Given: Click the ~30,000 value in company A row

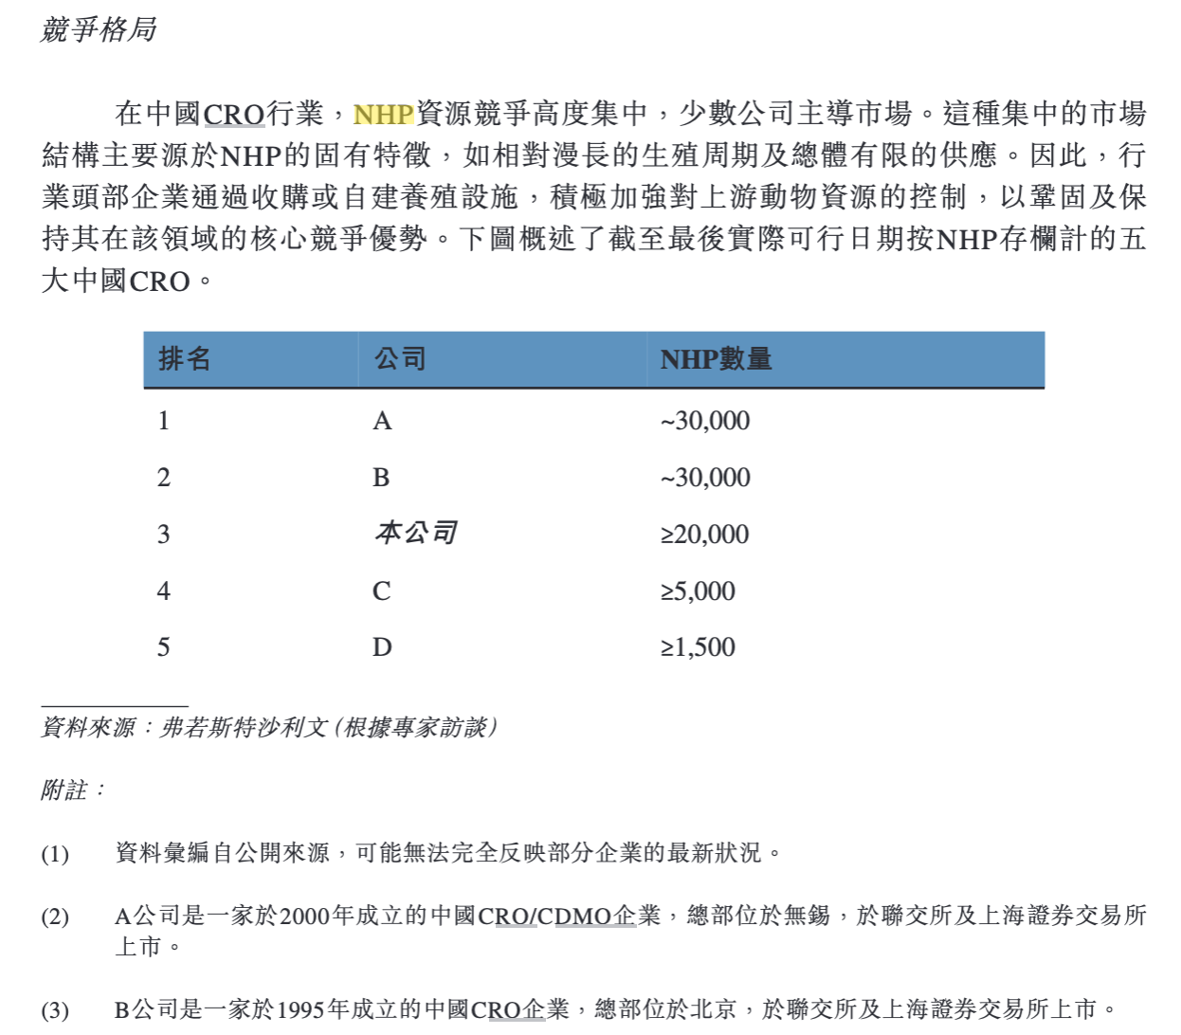Looking at the screenshot, I should tap(705, 420).
